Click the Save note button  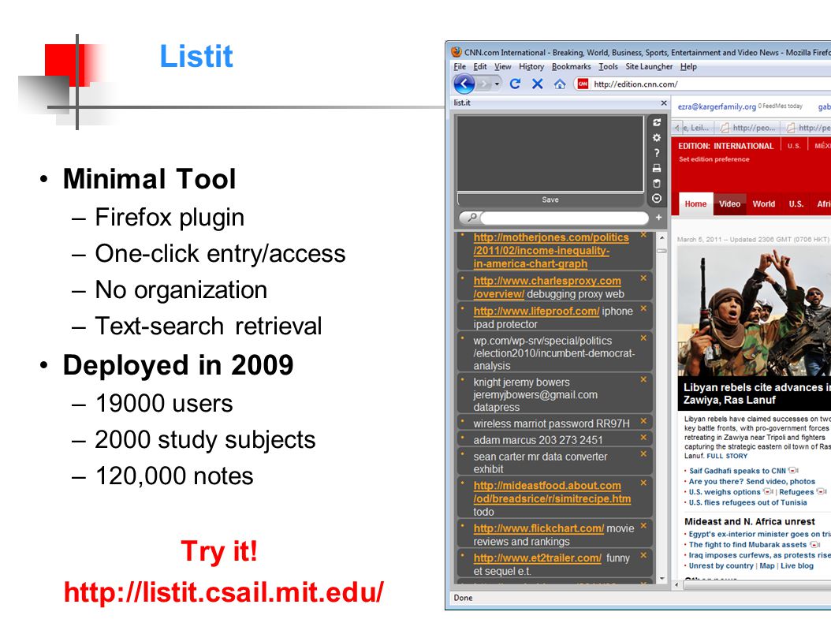pyautogui.click(x=550, y=200)
